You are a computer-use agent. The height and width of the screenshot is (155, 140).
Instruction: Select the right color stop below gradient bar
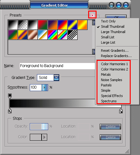point(121,111)
